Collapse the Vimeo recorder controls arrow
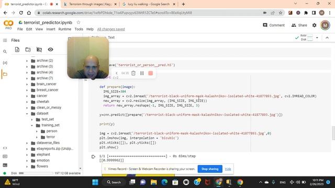 117,73
